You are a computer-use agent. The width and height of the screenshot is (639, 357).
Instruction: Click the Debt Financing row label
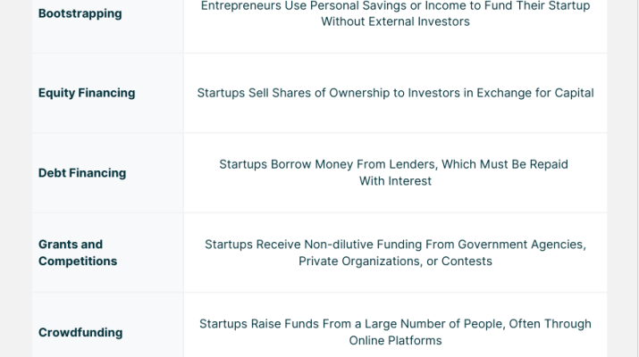(x=81, y=173)
